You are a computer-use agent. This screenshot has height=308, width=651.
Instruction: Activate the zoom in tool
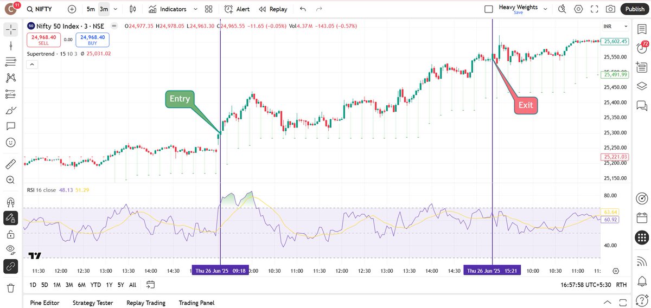point(11,180)
